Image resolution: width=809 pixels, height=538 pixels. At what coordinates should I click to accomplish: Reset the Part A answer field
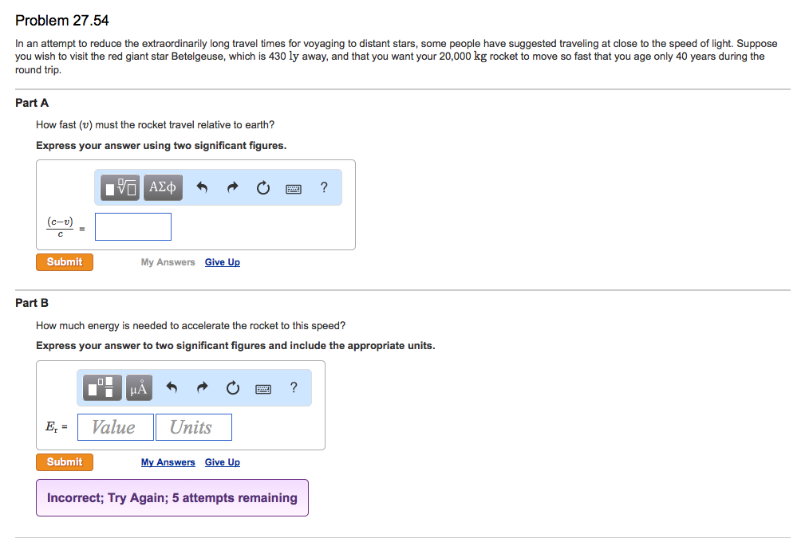tap(262, 188)
